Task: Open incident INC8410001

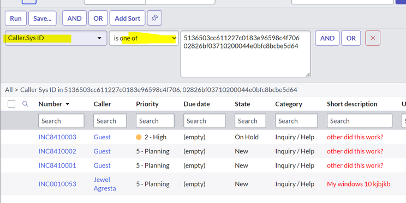Action: tap(57, 165)
